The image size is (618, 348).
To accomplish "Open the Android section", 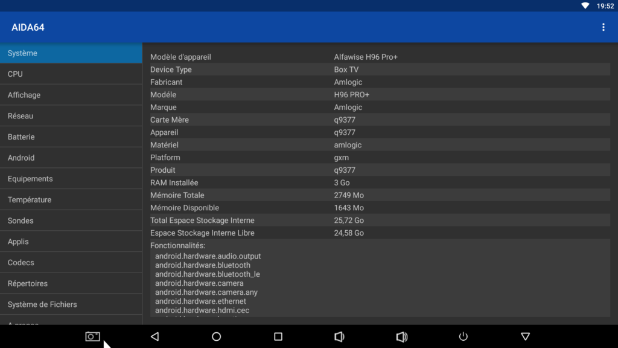I will point(71,158).
